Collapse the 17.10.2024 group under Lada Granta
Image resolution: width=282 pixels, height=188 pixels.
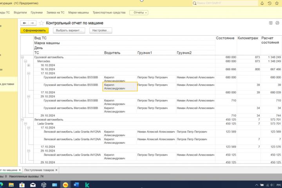(x=29, y=128)
